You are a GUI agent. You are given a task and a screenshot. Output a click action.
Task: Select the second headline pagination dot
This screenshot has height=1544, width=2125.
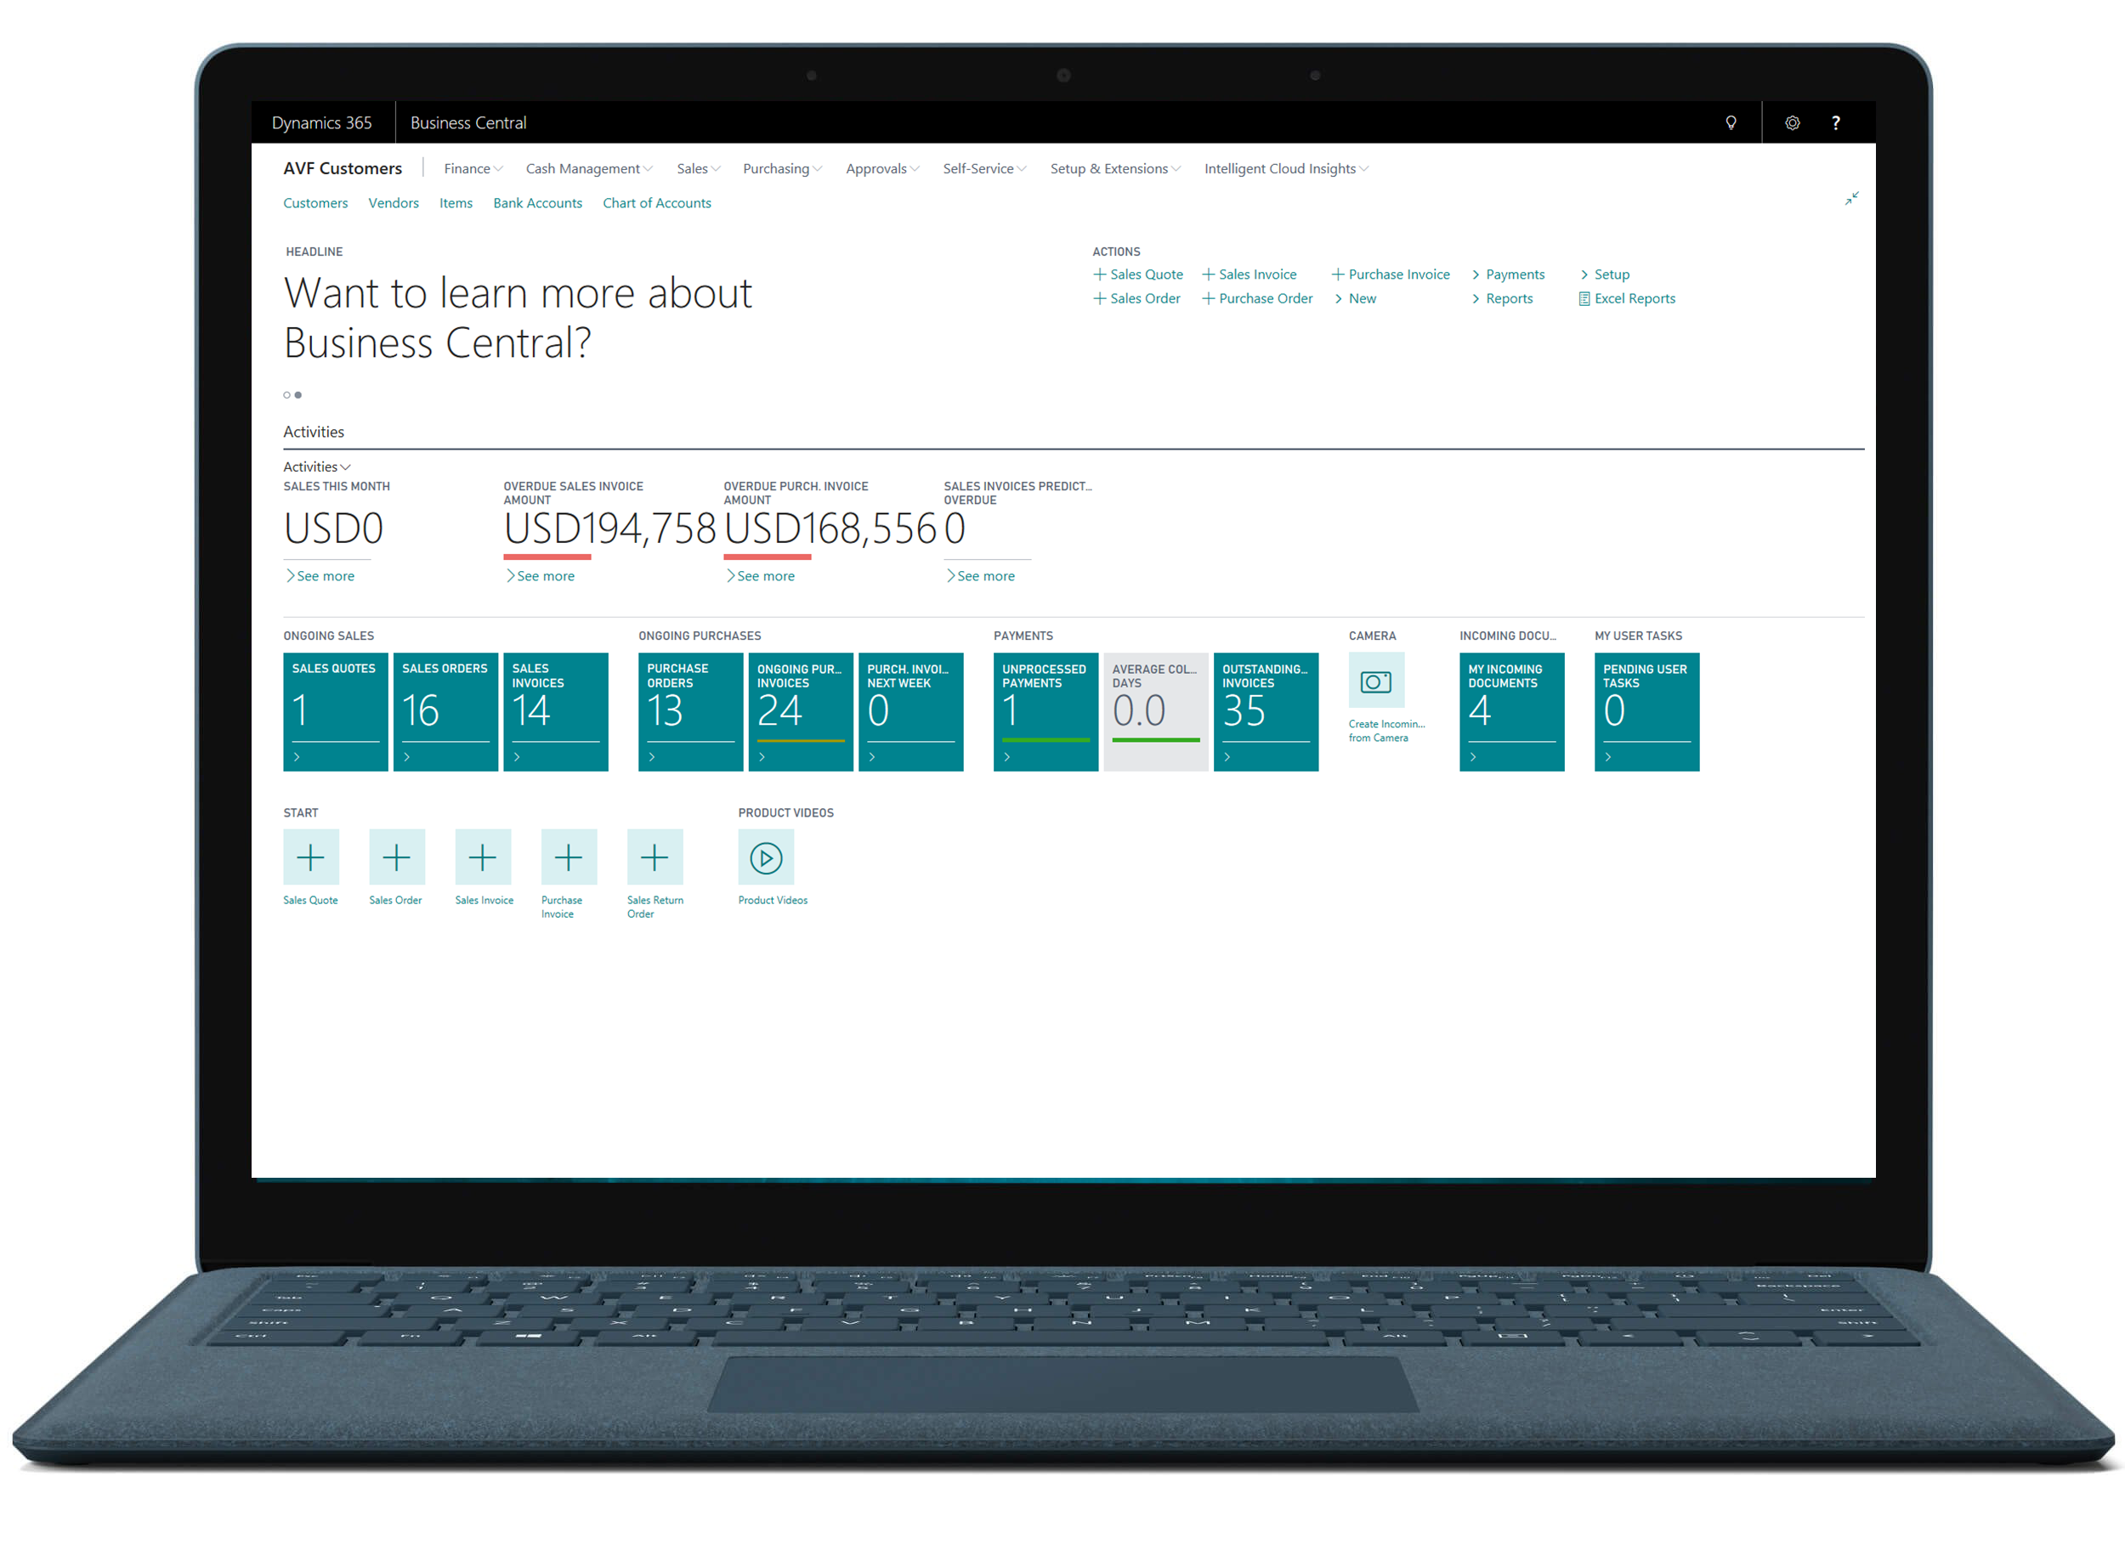coord(298,395)
